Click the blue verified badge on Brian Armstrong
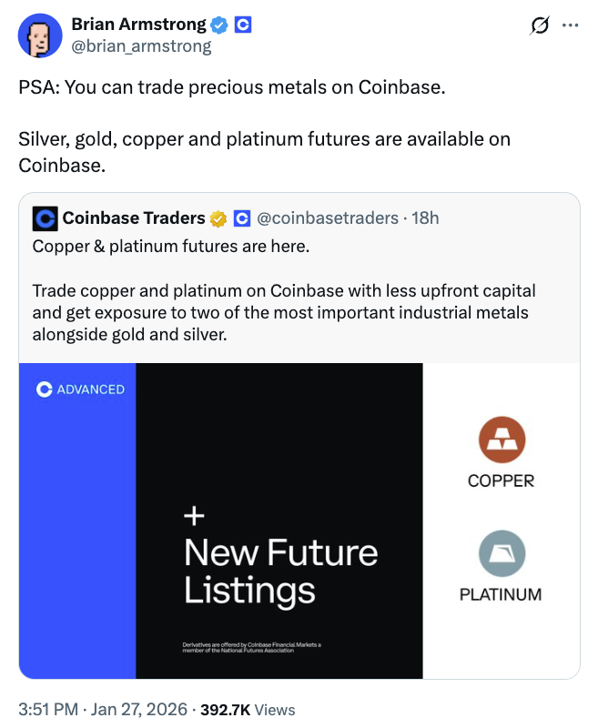 point(218,25)
